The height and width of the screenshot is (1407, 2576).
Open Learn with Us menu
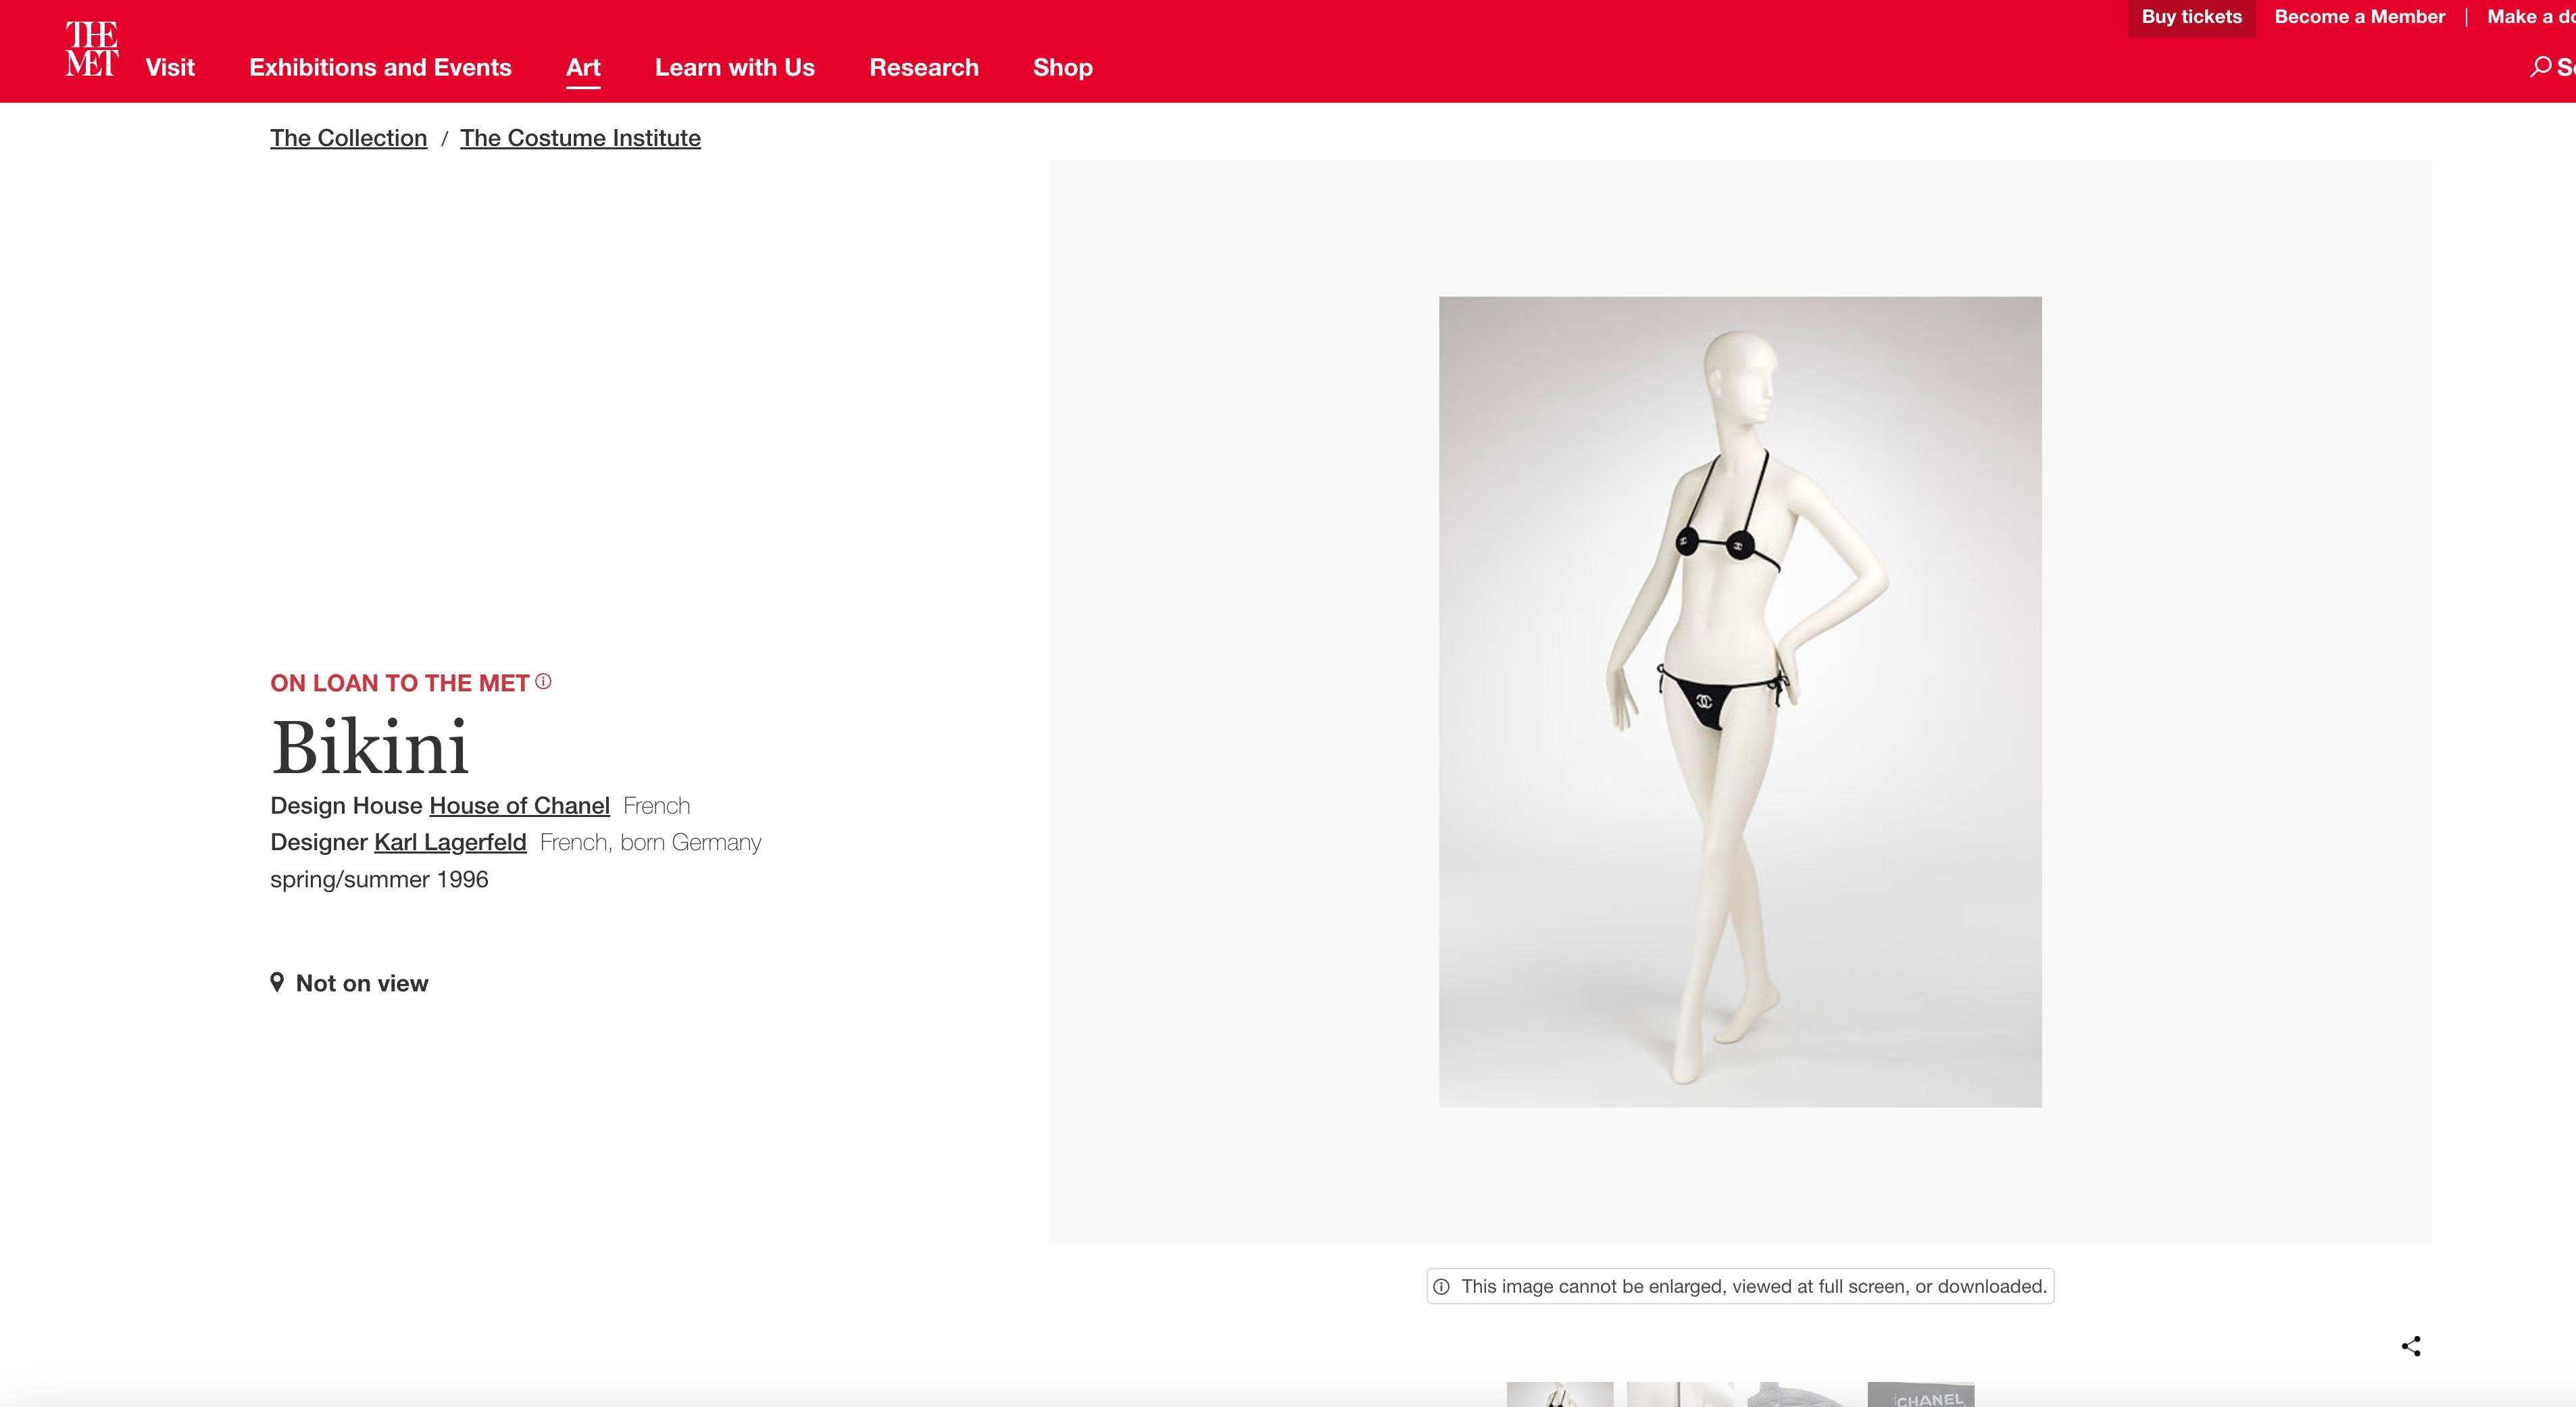(735, 68)
